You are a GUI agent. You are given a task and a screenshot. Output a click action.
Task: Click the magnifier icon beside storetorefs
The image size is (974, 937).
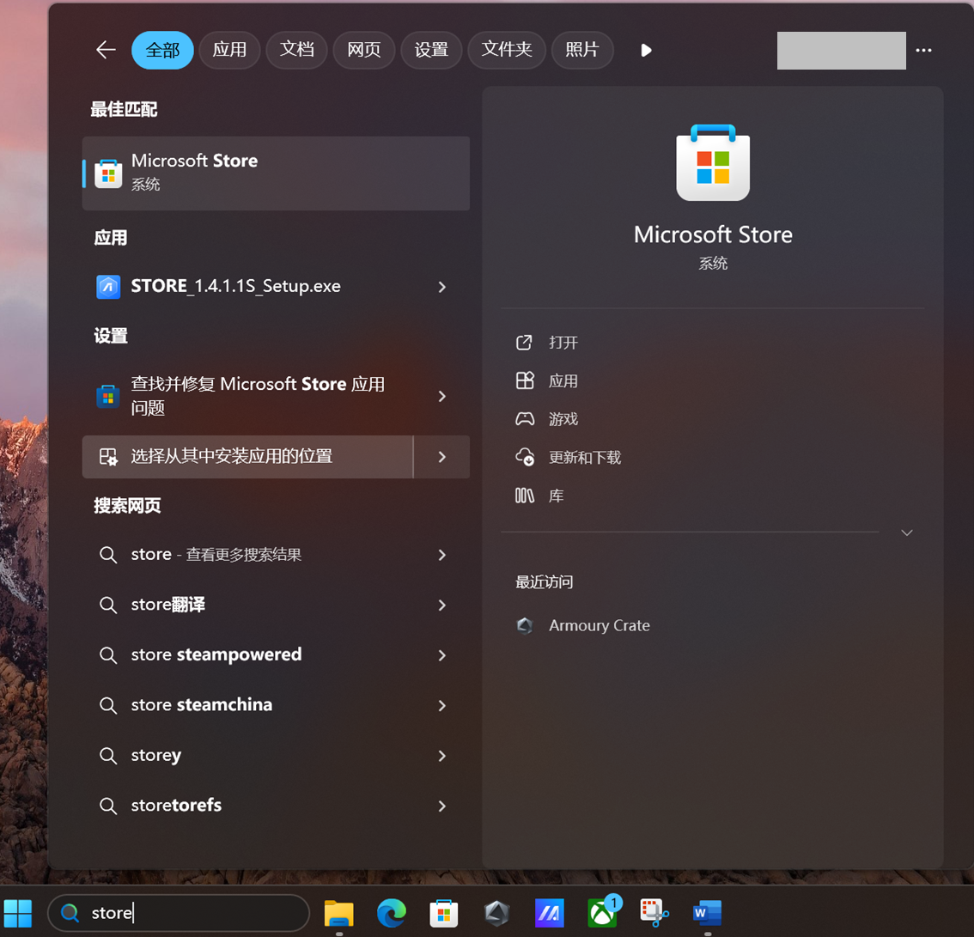[x=108, y=806]
